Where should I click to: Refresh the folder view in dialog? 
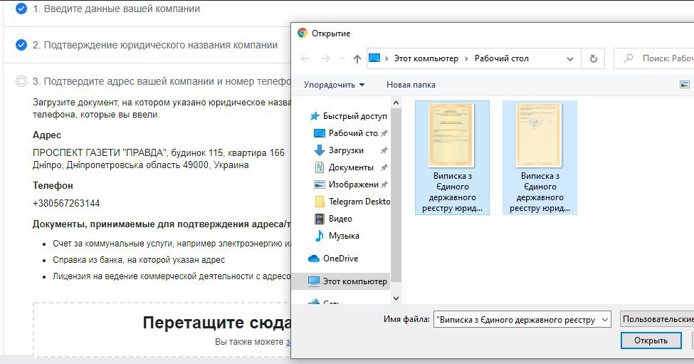593,58
